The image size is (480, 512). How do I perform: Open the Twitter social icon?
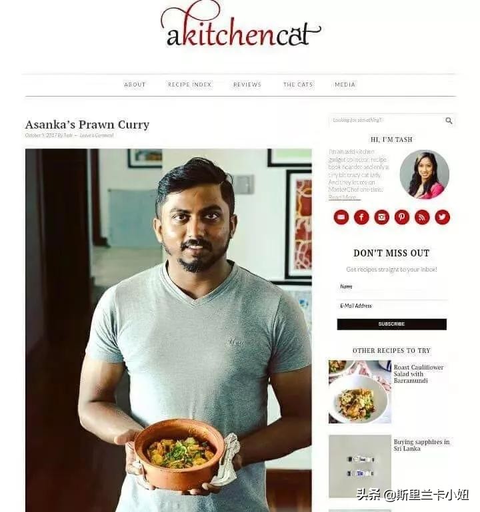click(x=443, y=217)
